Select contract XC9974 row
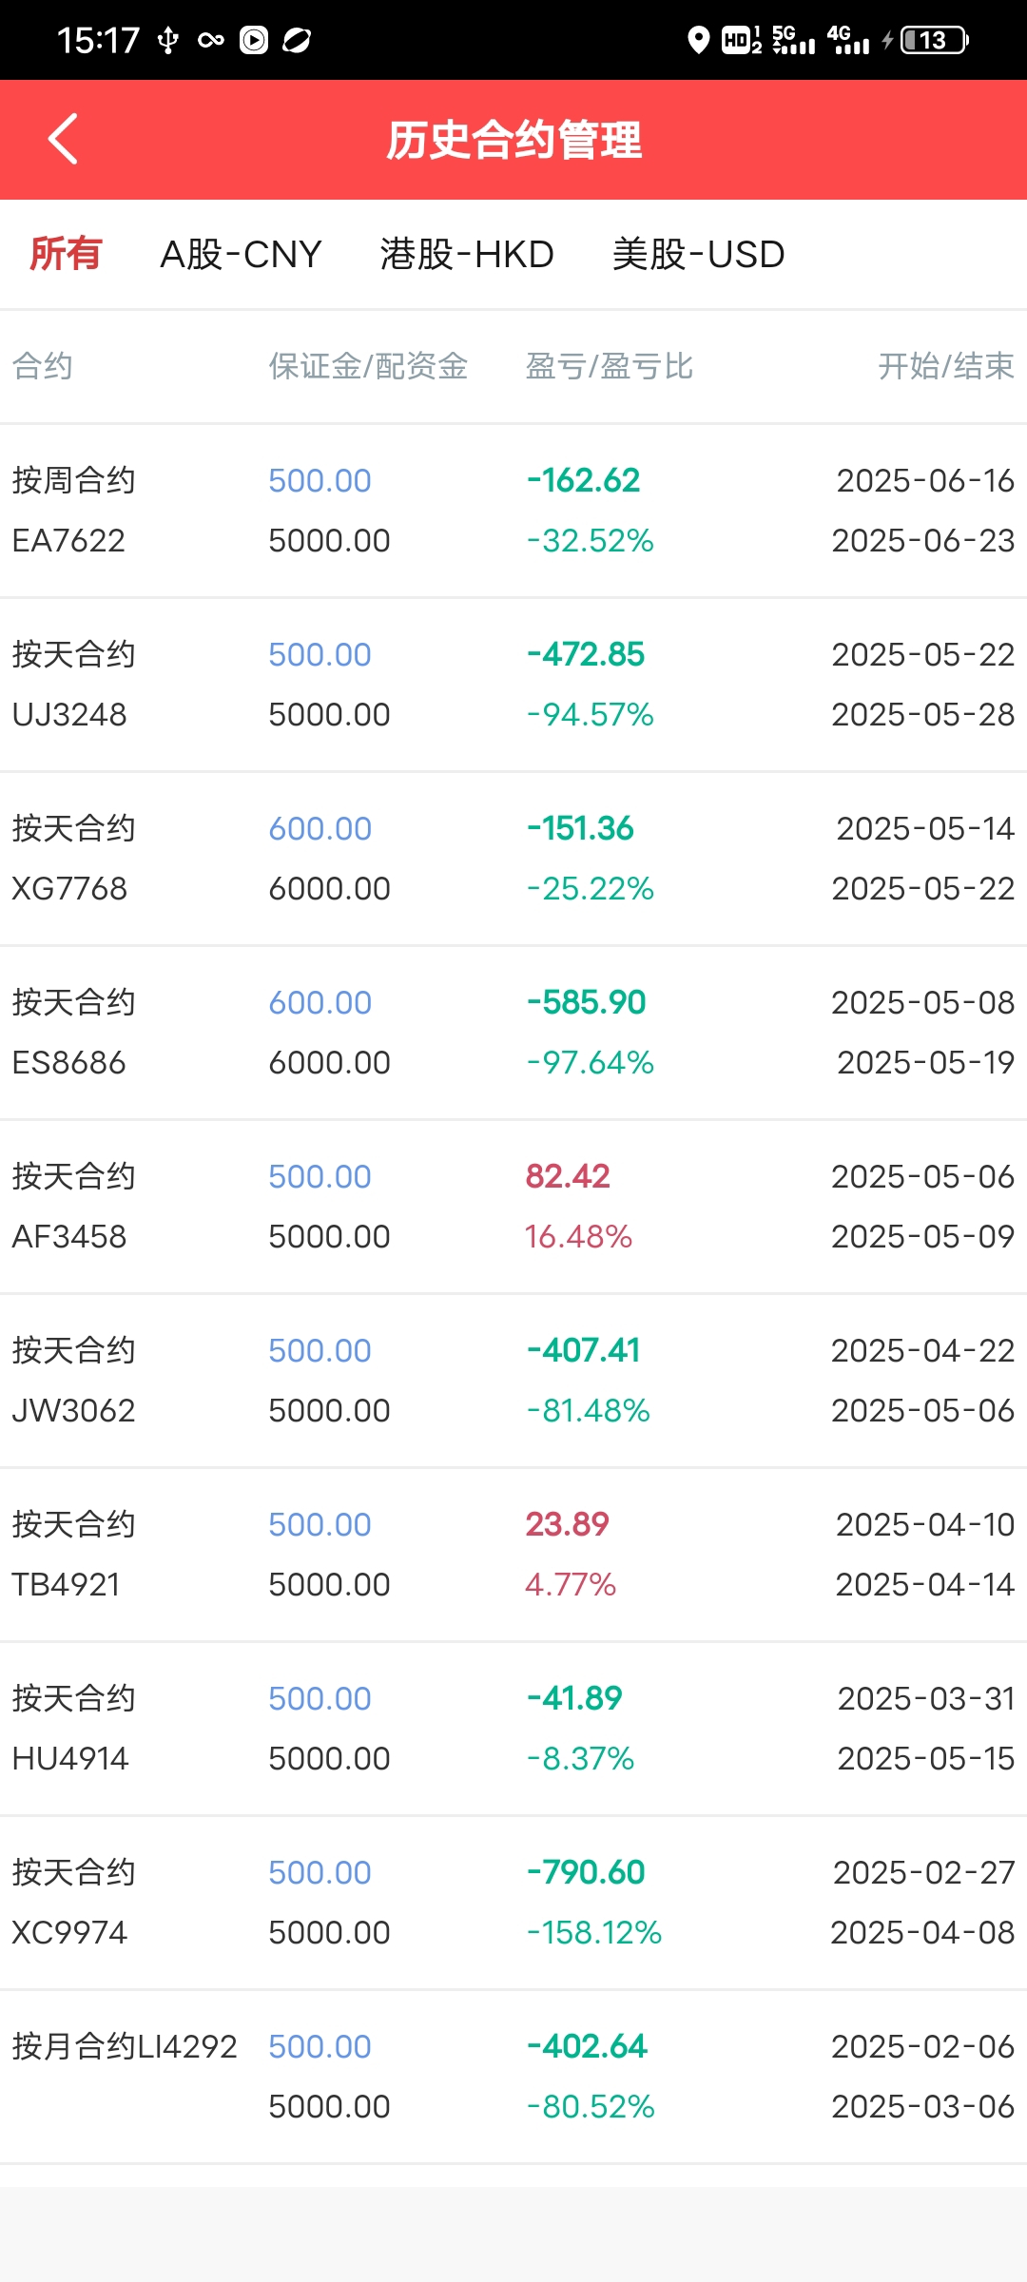The image size is (1027, 2282). [x=513, y=1903]
